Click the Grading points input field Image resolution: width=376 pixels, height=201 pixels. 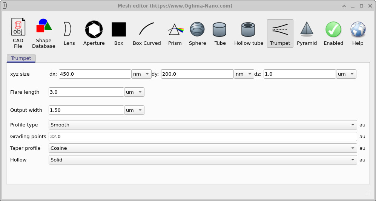pyautogui.click(x=203, y=136)
